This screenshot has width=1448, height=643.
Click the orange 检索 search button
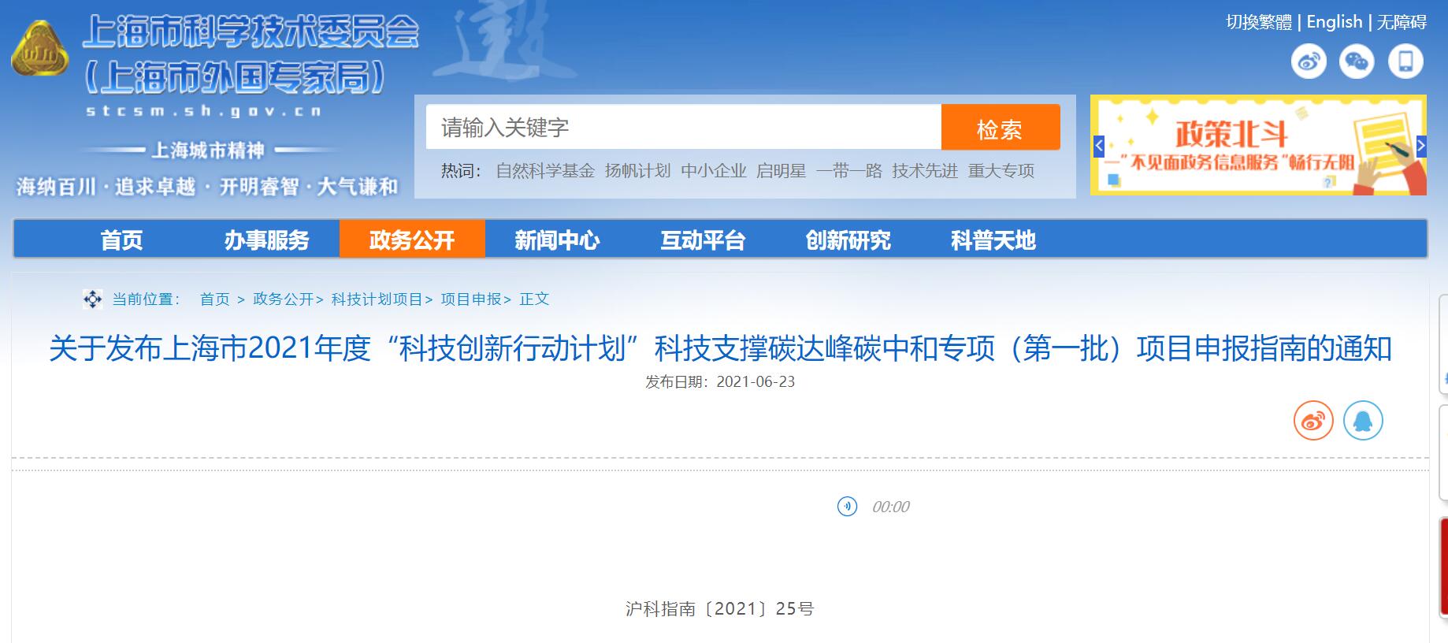pos(1000,128)
